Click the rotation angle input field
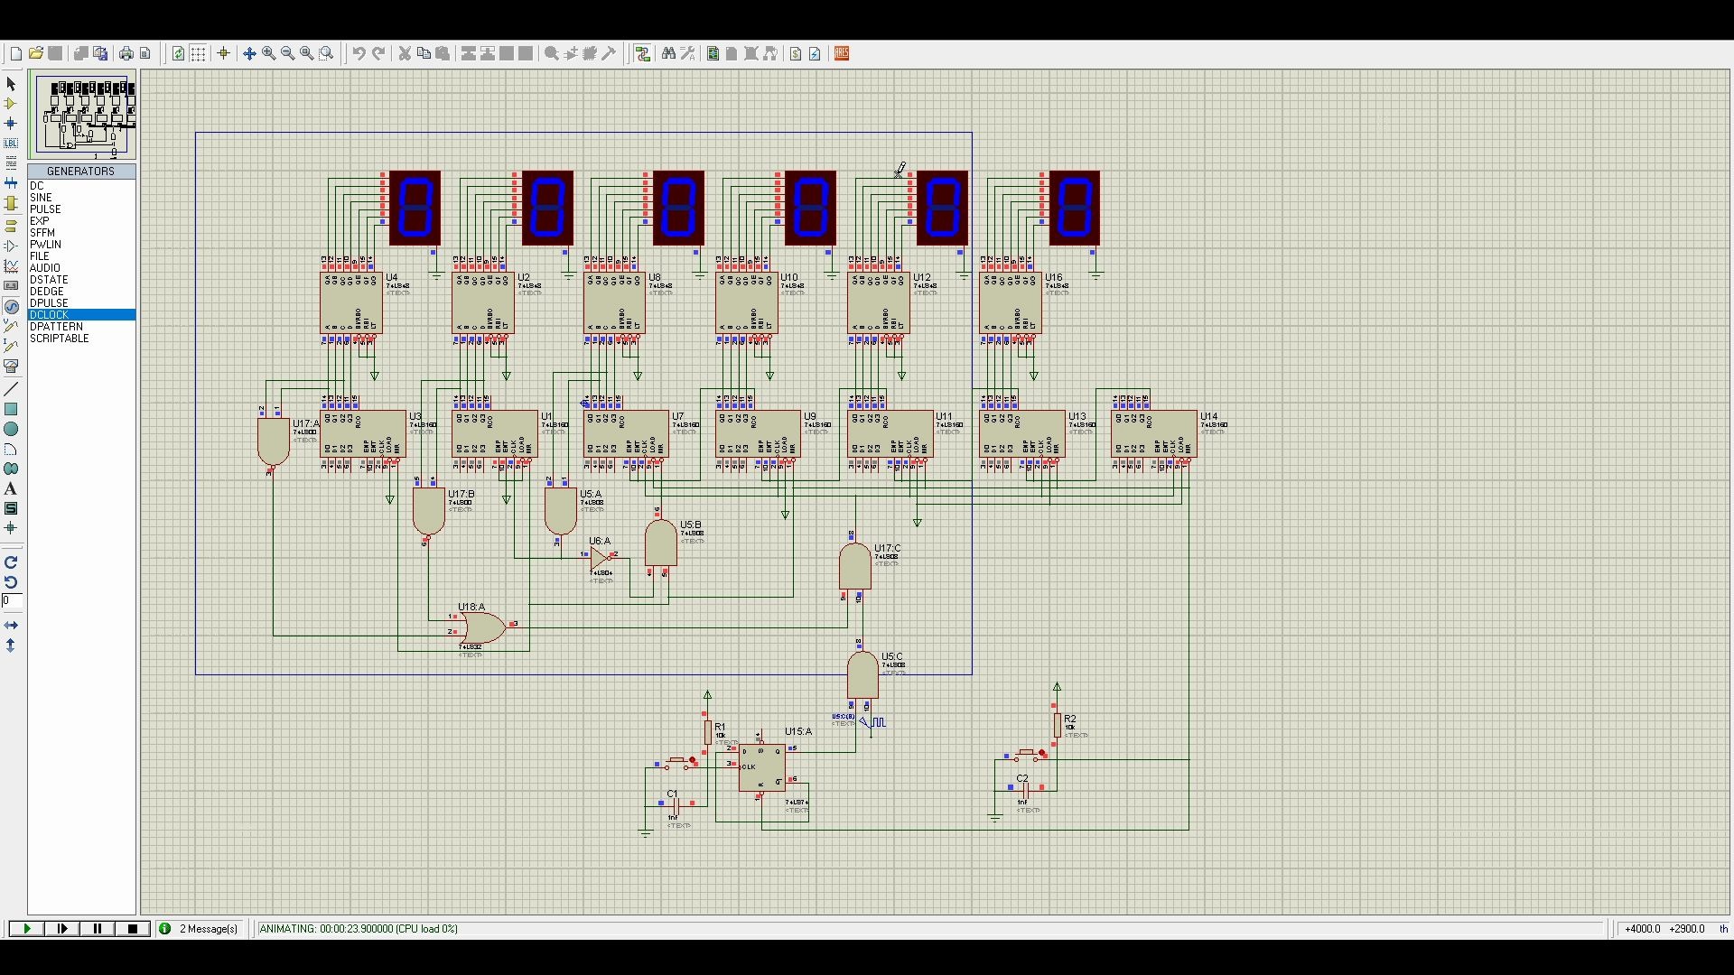The image size is (1734, 975). pyautogui.click(x=12, y=600)
